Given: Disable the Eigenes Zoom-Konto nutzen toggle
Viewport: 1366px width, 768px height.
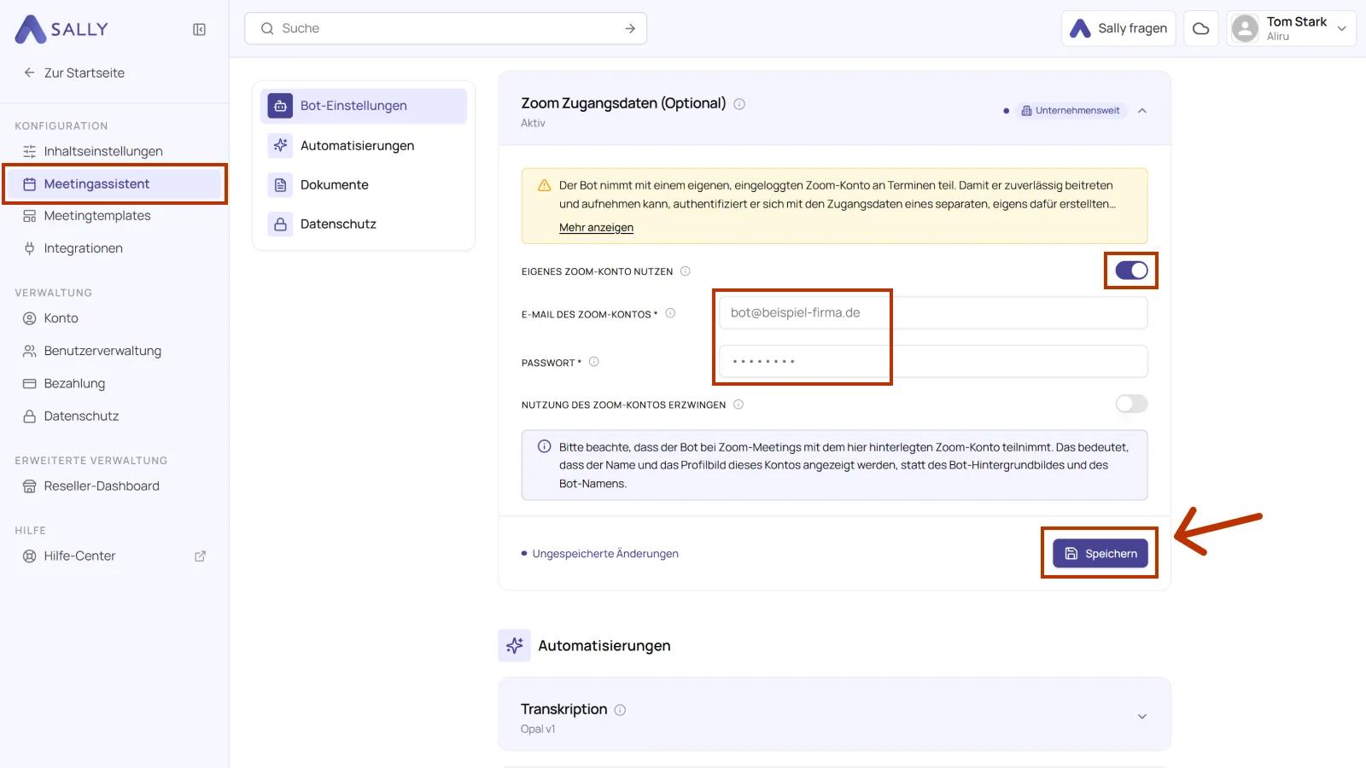Looking at the screenshot, I should (1131, 271).
